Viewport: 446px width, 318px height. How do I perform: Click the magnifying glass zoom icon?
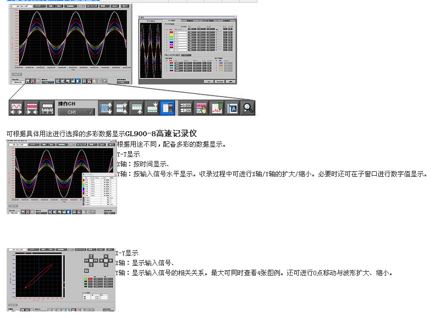[x=248, y=108]
